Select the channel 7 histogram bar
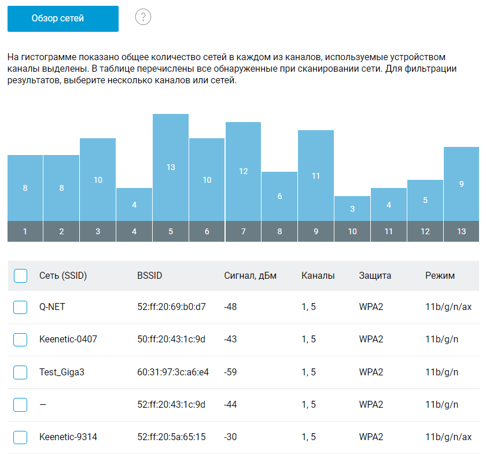 point(244,171)
